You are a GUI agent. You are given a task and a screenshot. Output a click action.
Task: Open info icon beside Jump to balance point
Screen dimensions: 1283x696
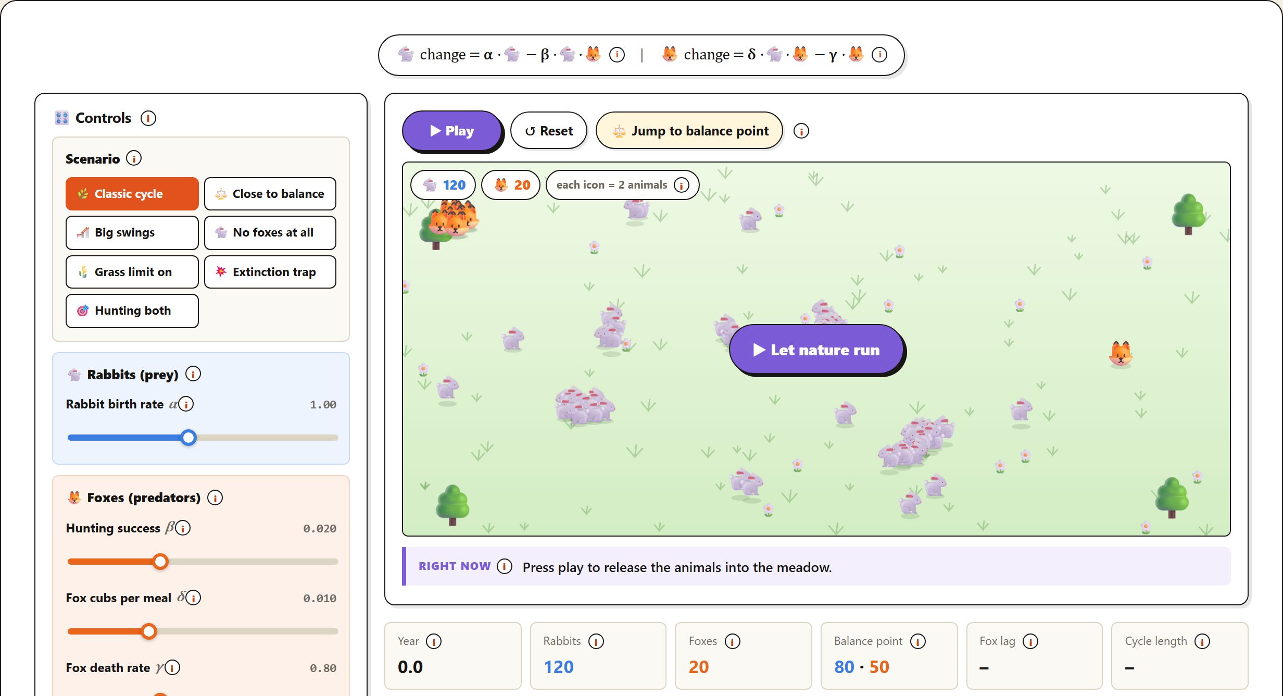[801, 131]
